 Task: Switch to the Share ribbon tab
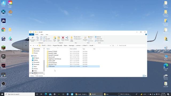pyautogui.click(x=42, y=34)
